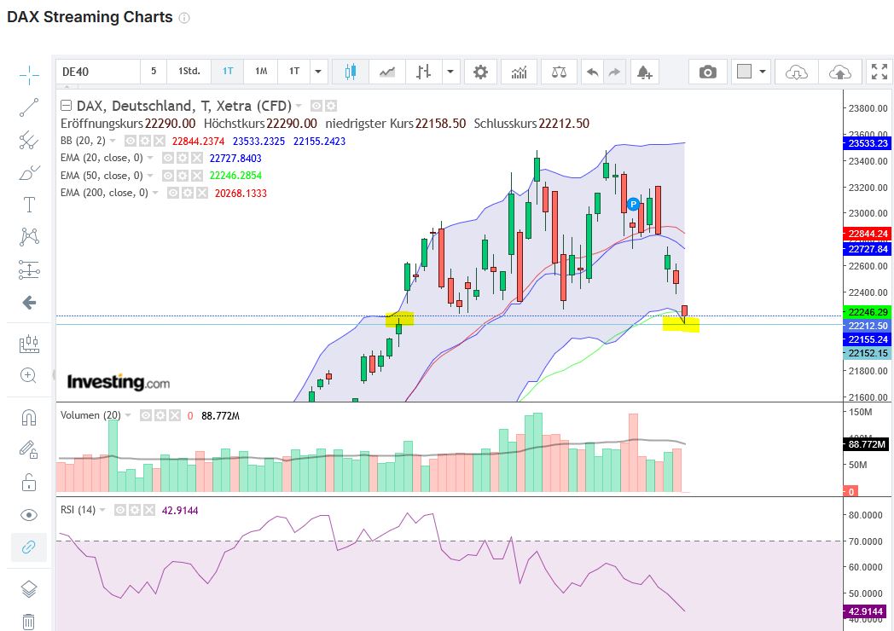Collapse the DAX Deutschland legend
This screenshot has height=631, width=894.
point(66,105)
